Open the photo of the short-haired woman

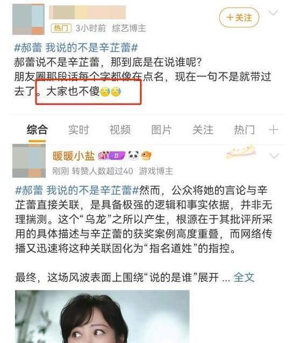coord(102,317)
